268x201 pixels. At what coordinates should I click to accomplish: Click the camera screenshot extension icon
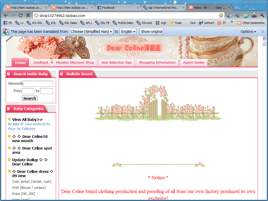pyautogui.click(x=254, y=16)
